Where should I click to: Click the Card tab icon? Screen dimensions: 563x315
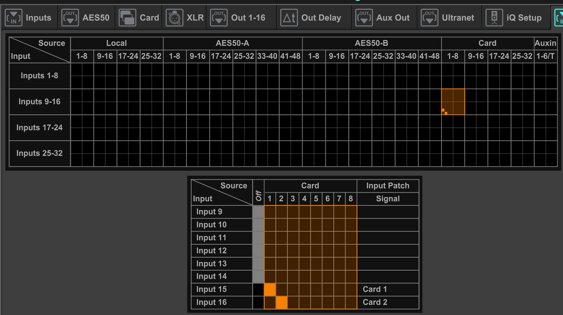(x=128, y=18)
